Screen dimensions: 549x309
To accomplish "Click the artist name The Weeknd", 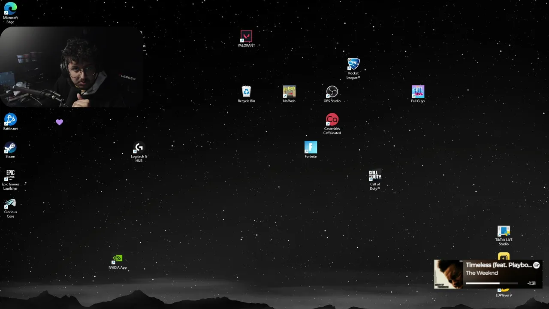I will [x=482, y=273].
